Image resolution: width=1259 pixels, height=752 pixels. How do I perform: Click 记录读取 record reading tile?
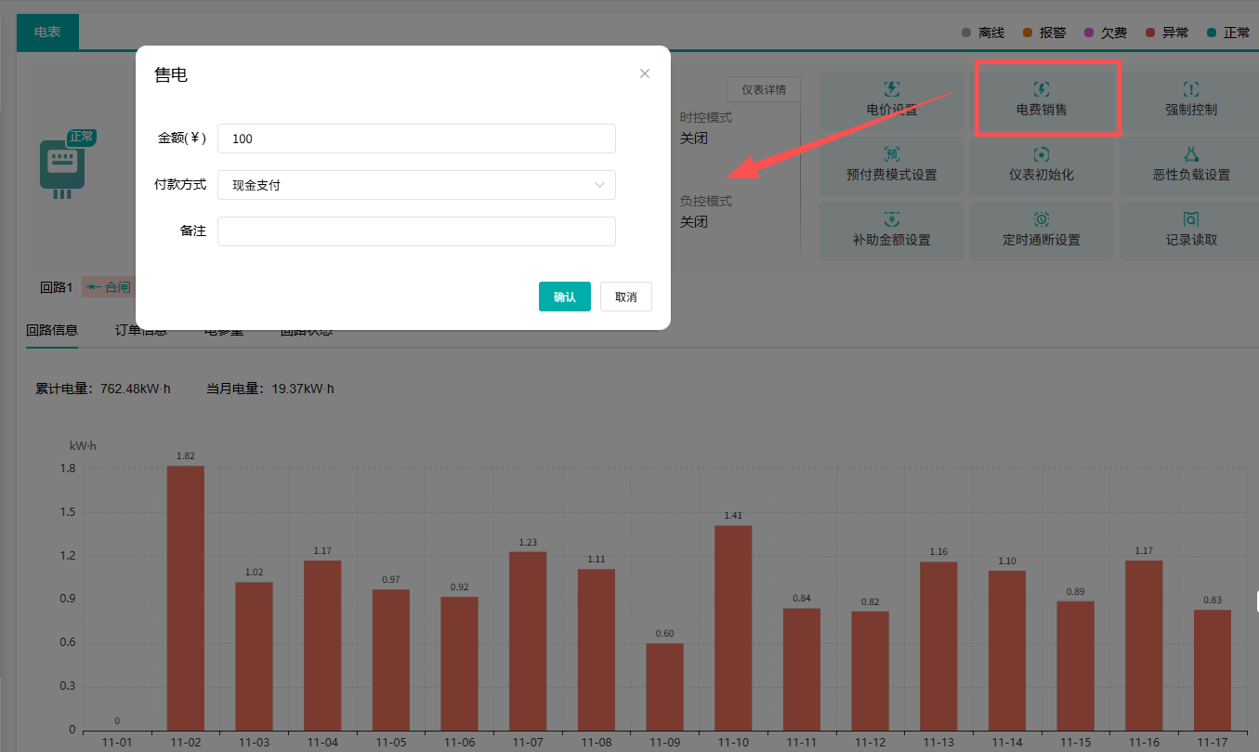(x=1190, y=231)
